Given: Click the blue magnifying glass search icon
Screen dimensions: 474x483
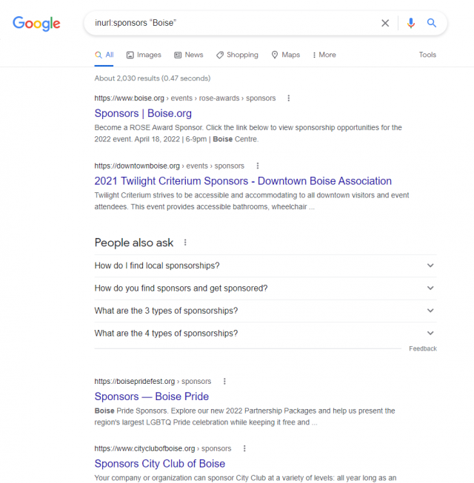Looking at the screenshot, I should tap(432, 23).
